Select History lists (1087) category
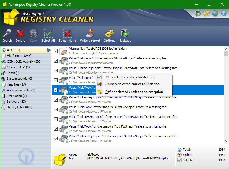229x169 pixels. tap(26, 107)
